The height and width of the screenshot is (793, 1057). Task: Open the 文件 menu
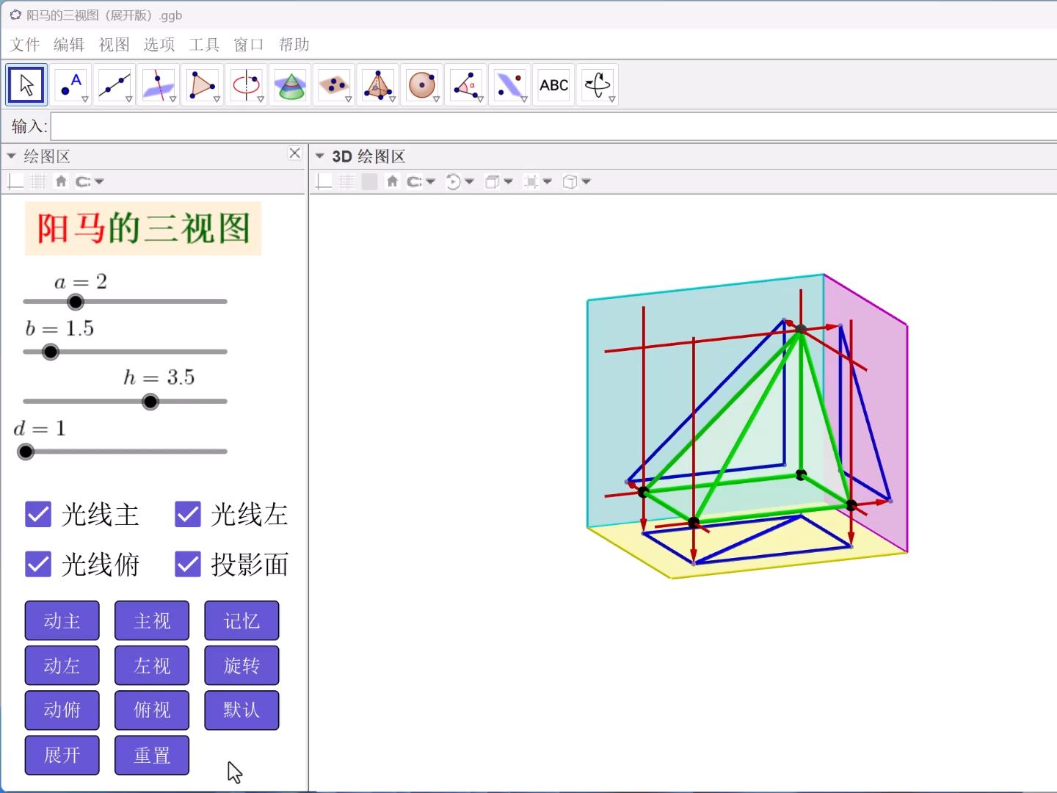coord(25,45)
